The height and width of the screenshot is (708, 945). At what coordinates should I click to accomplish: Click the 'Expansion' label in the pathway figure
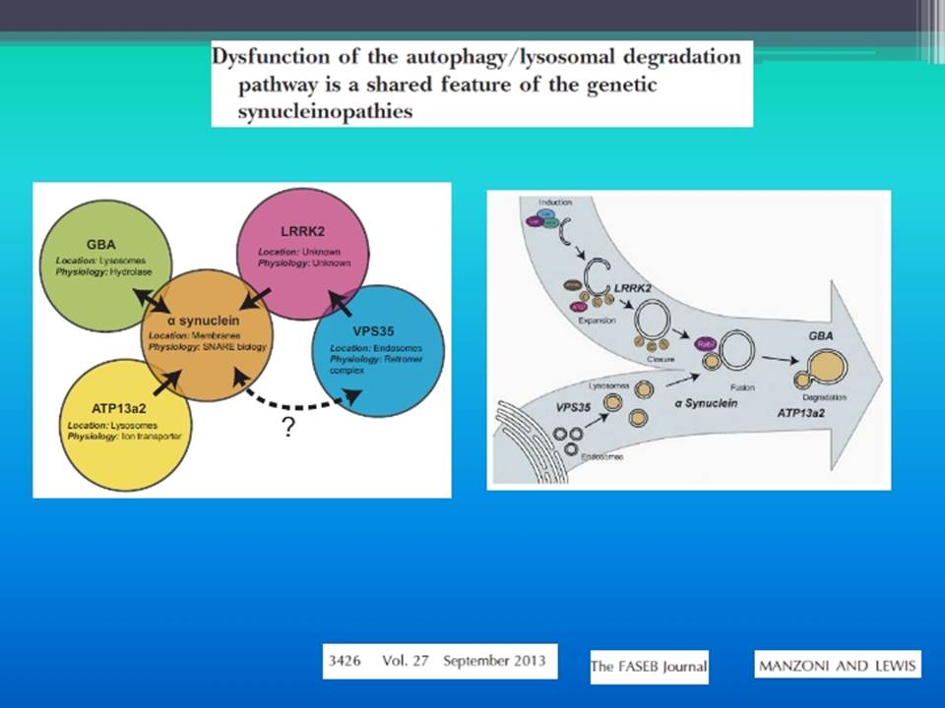pos(597,321)
